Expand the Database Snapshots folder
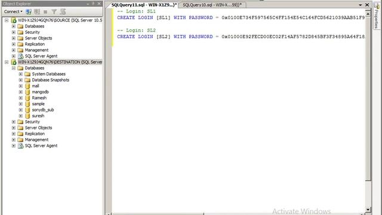 click(x=21, y=80)
